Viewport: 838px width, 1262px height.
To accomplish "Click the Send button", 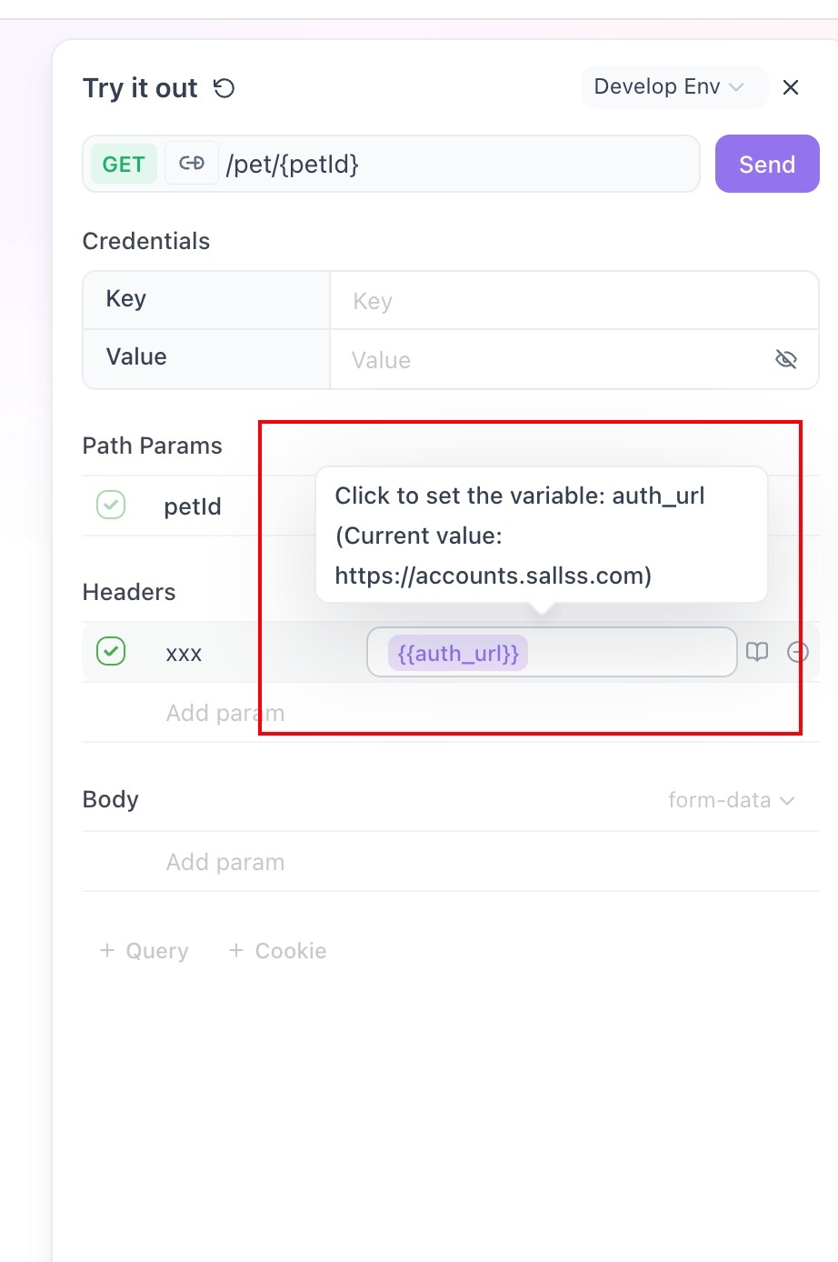I will (767, 165).
